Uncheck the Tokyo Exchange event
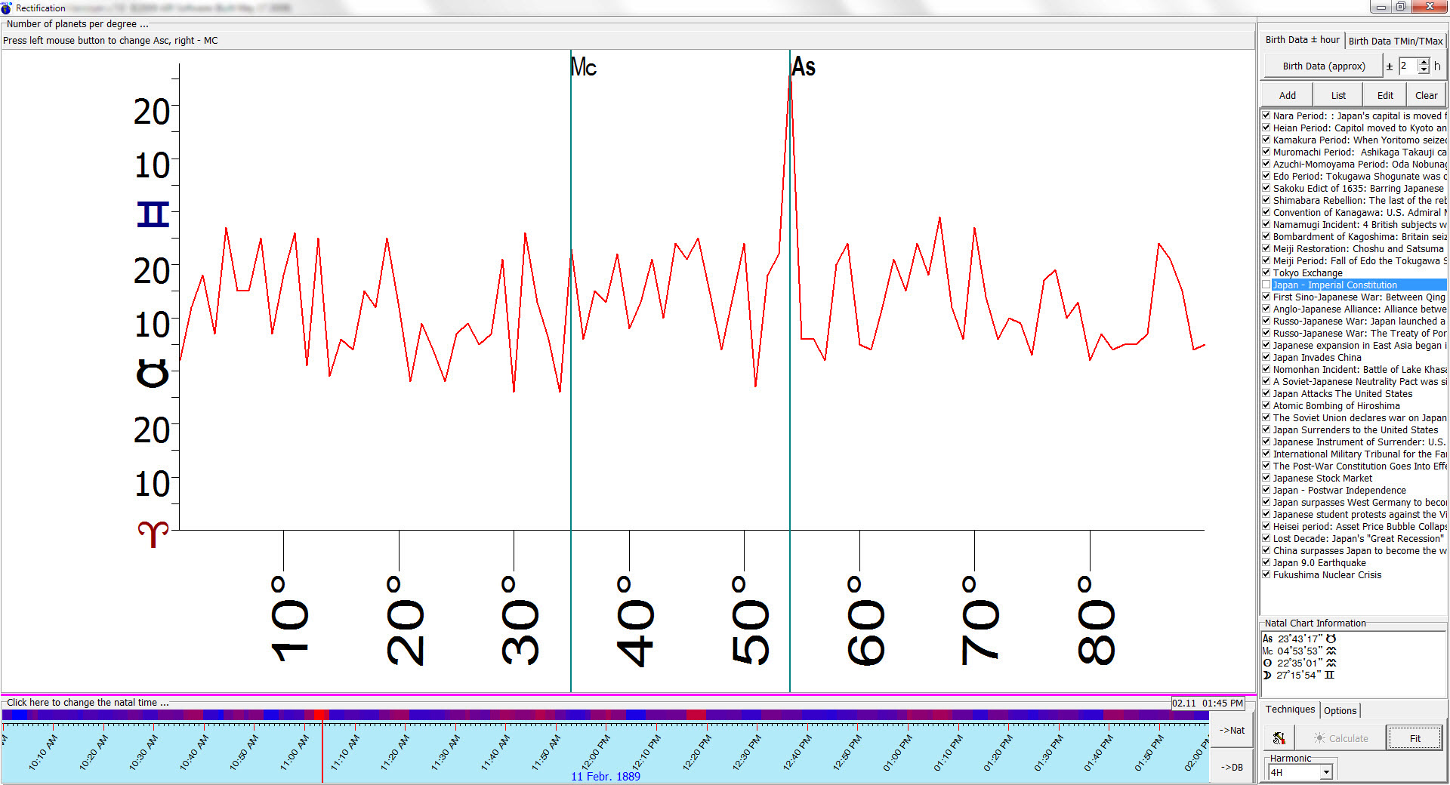The height and width of the screenshot is (785, 1450). [x=1266, y=272]
